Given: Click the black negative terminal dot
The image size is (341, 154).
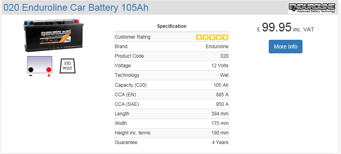Looking at the screenshot, I should point(31,70).
